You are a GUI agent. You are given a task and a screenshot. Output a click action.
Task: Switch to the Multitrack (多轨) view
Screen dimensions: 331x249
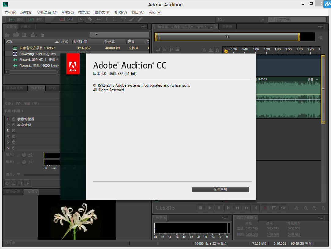pyautogui.click(x=35, y=20)
